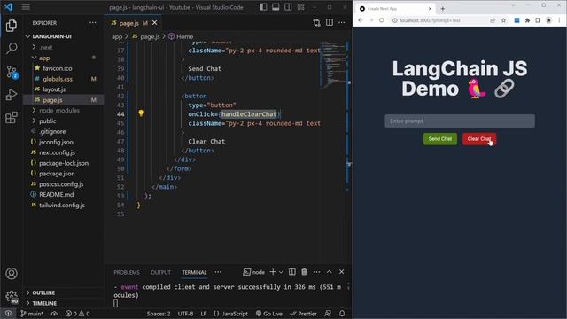Open a new browser tab
The height and width of the screenshot is (319, 567).
(443, 8)
